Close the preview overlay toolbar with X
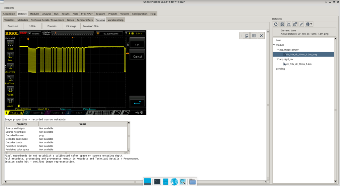 [x=261, y=36]
